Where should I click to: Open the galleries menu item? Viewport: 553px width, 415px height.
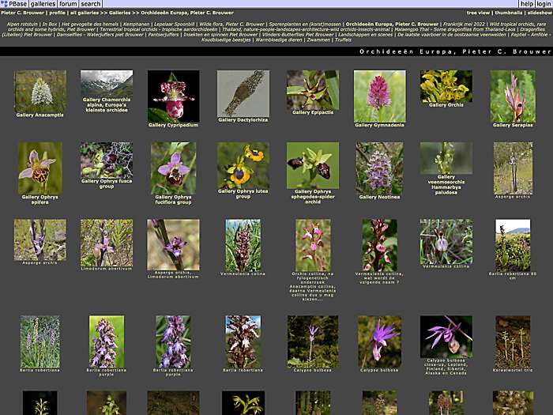43,4
